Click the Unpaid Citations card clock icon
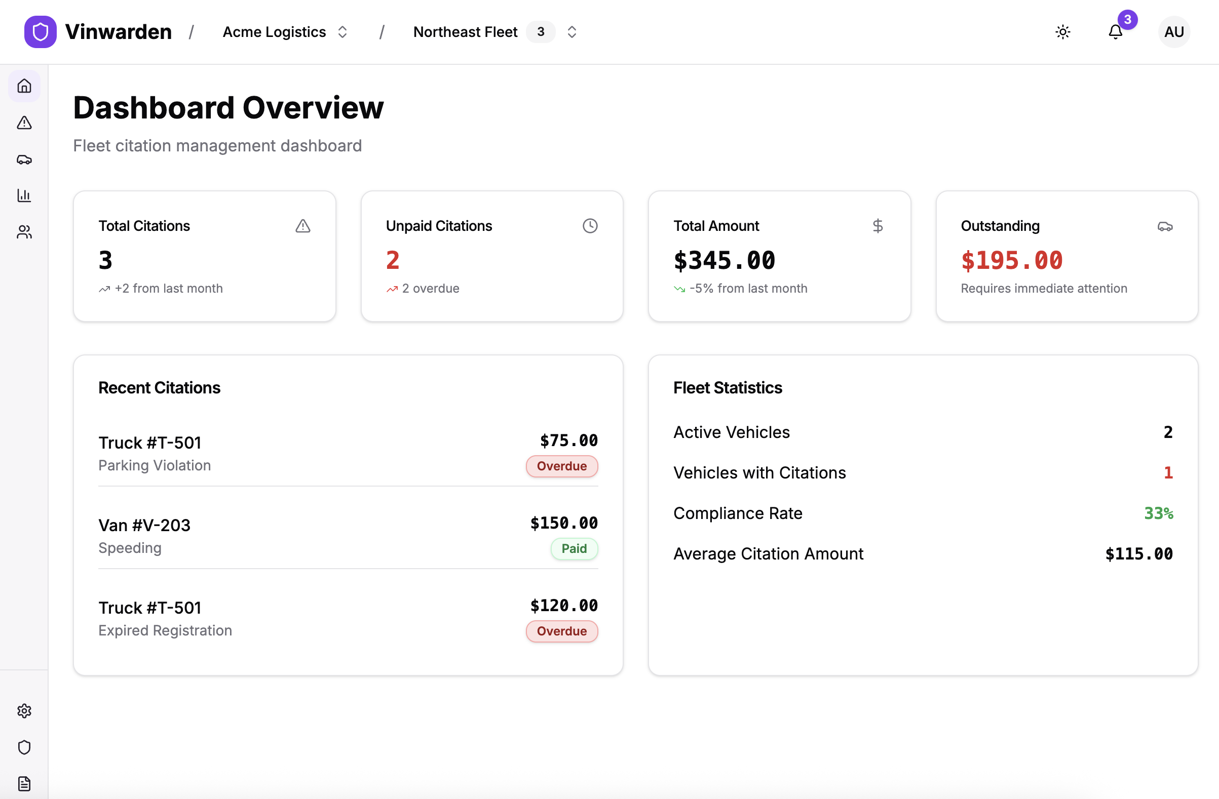Viewport: 1219px width, 799px height. click(x=590, y=226)
